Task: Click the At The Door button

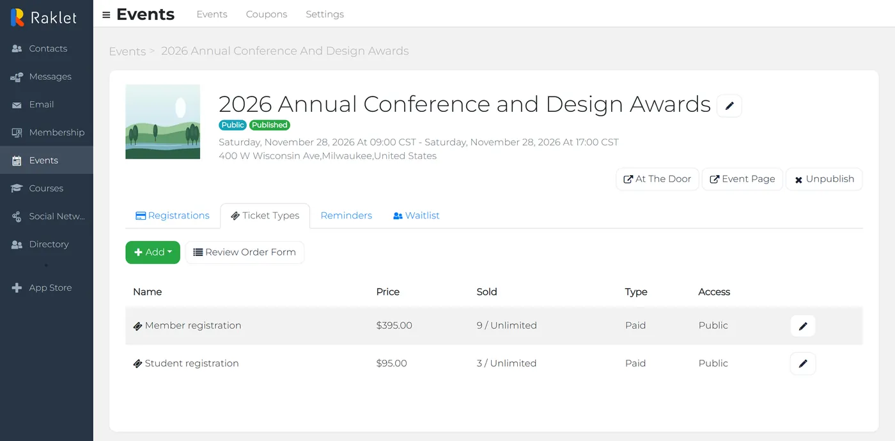Action: (x=657, y=179)
